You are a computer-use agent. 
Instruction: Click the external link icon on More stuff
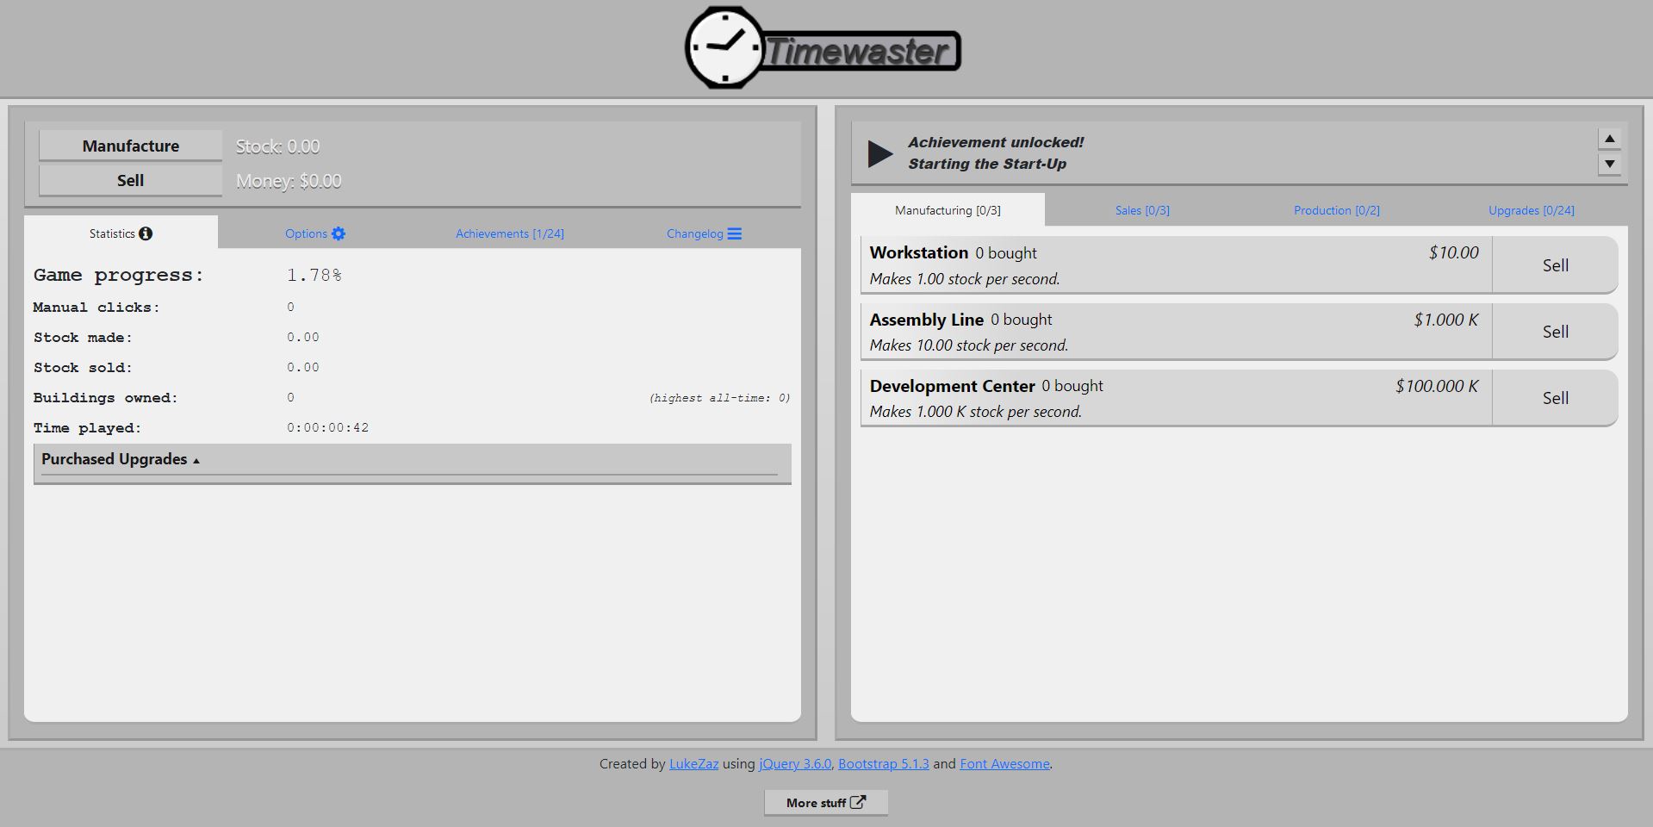(x=858, y=802)
